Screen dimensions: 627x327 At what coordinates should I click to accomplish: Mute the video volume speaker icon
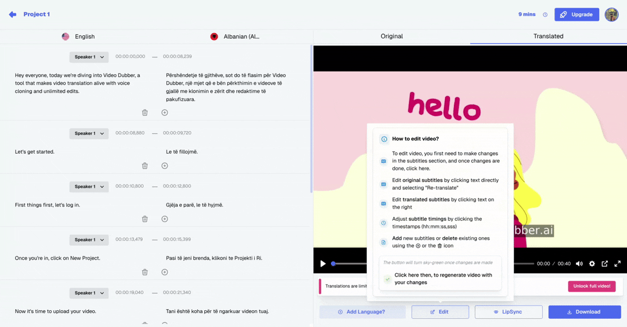(x=579, y=264)
